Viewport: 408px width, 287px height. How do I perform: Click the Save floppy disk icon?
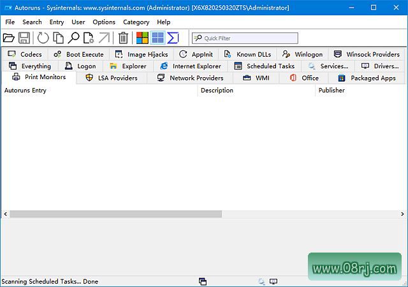pos(24,38)
